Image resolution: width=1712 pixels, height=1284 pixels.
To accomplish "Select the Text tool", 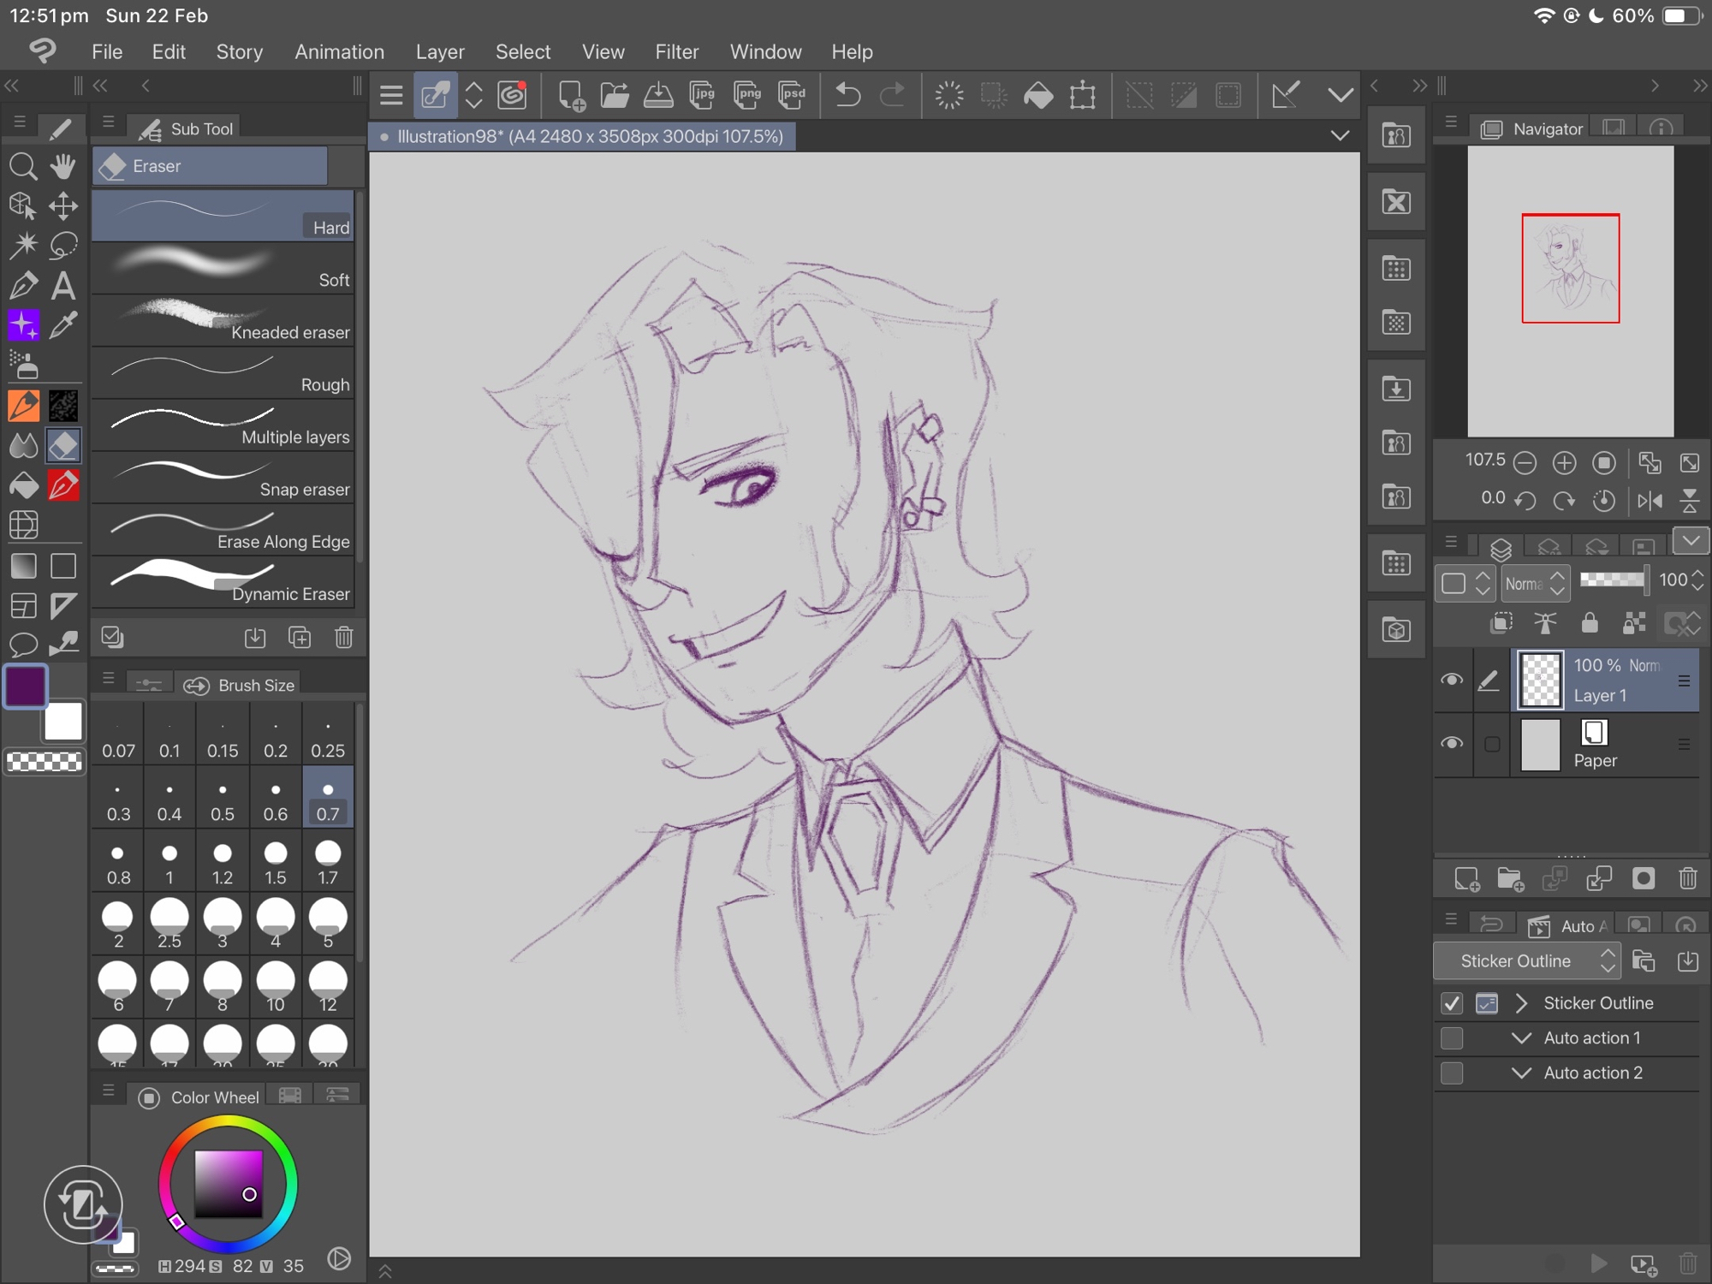I will tap(62, 286).
